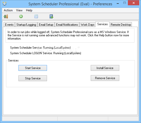Switch to the Events tab
Screen dimensions: 141x123
click(x=9, y=25)
